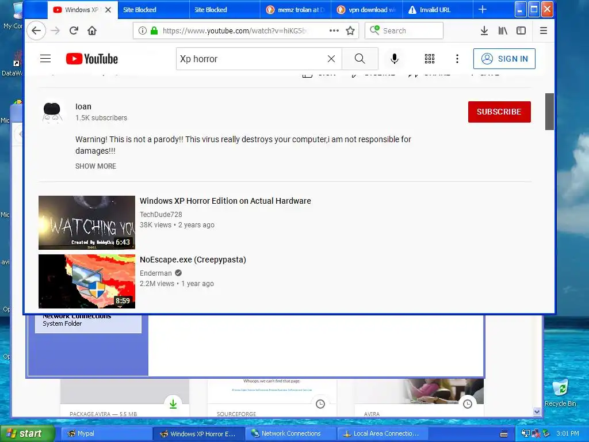Switch to the Invalid URL tab
Viewport: 589px width, 442px height.
tap(437, 10)
